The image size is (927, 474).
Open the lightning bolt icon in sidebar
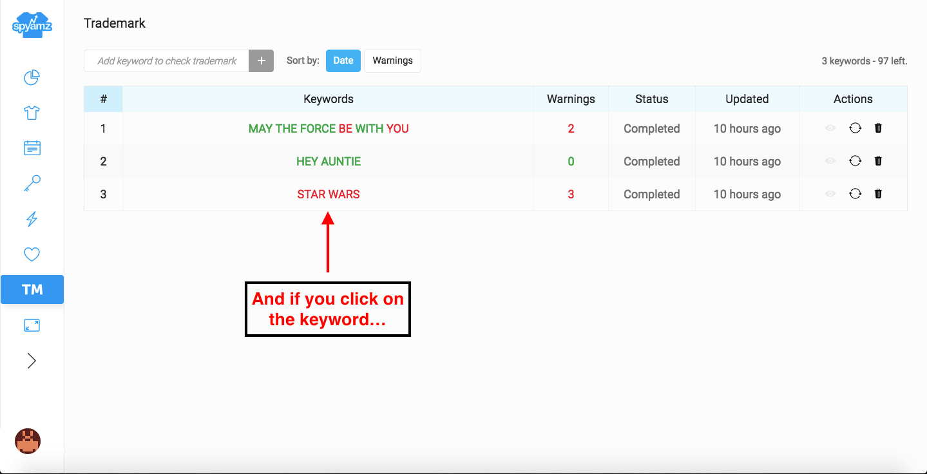tap(32, 219)
